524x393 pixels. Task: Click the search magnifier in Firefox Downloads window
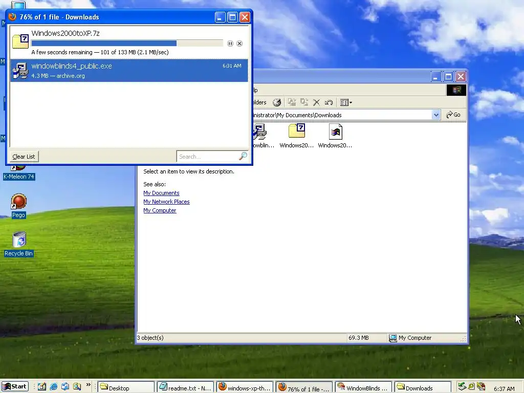point(243,156)
